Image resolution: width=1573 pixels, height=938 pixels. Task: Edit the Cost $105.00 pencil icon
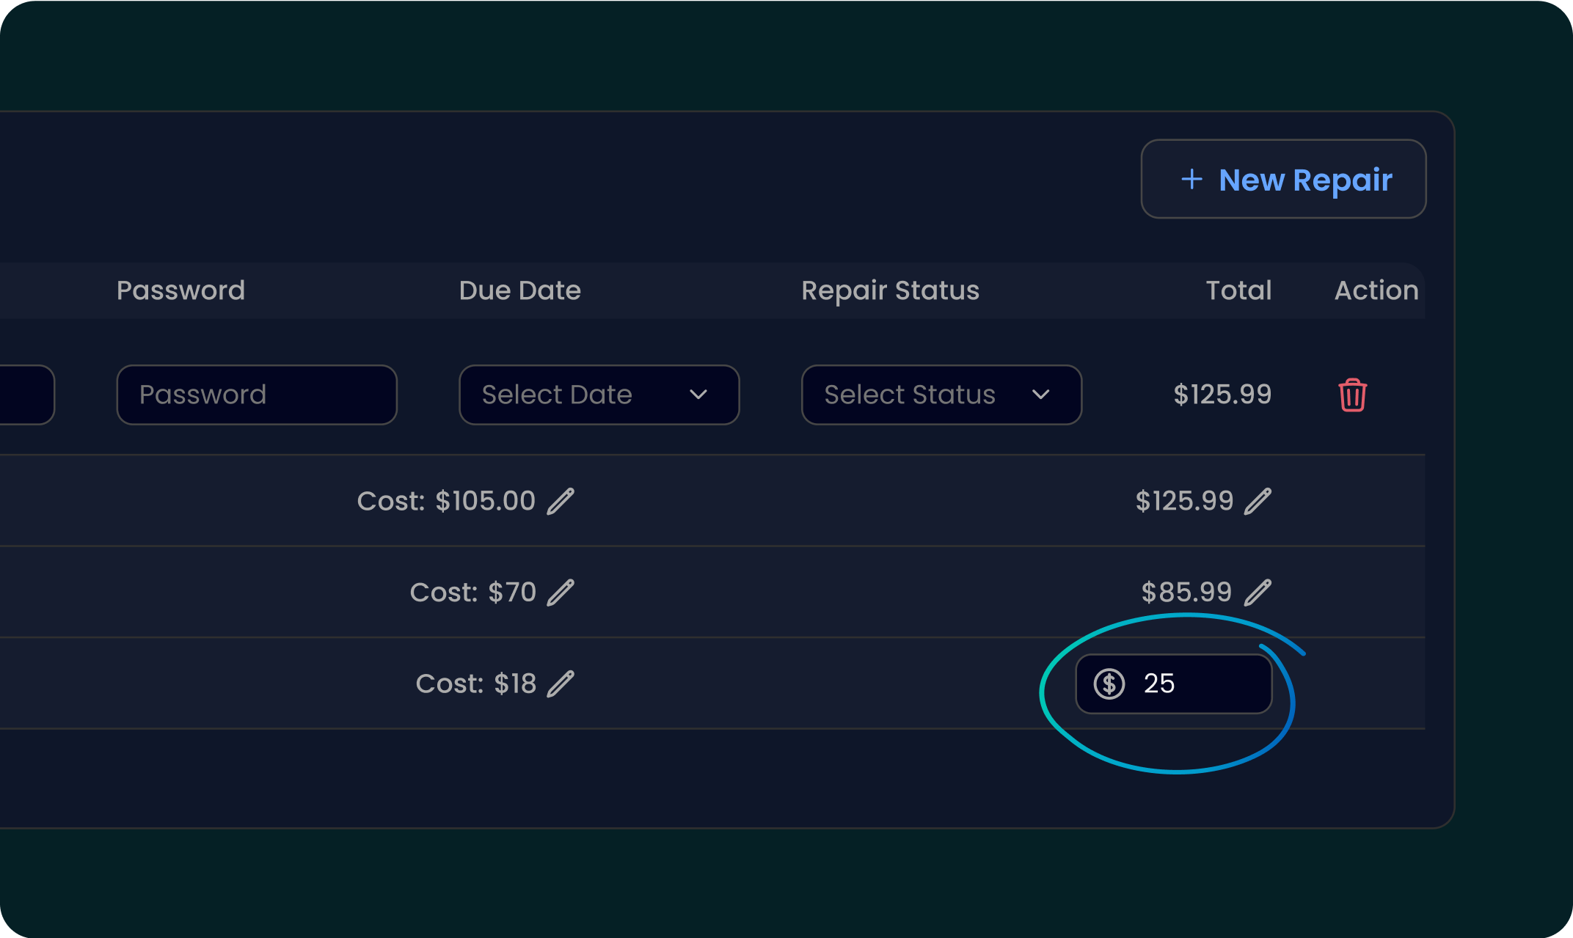click(561, 502)
